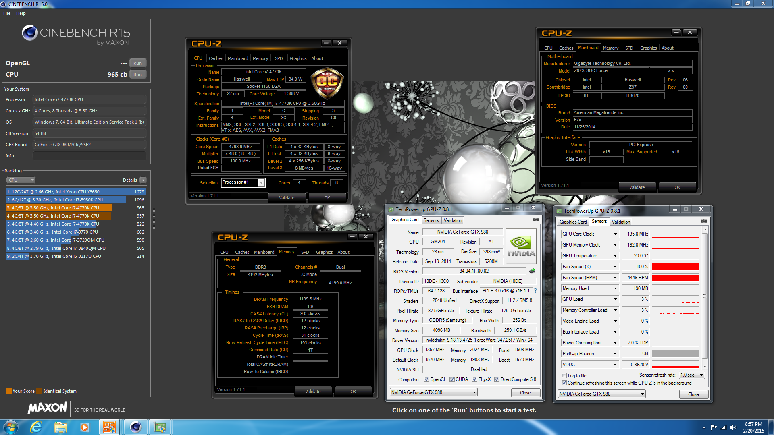
Task: Toggle the CUDA checkbox
Action: click(x=452, y=379)
